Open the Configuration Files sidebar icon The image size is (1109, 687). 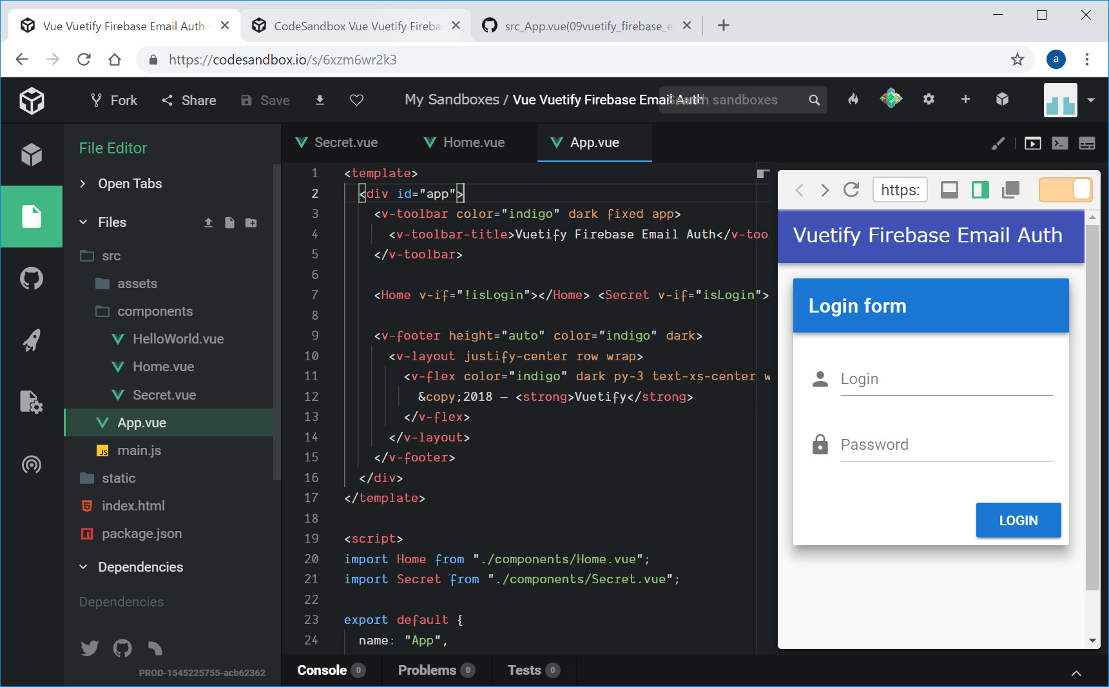31,402
